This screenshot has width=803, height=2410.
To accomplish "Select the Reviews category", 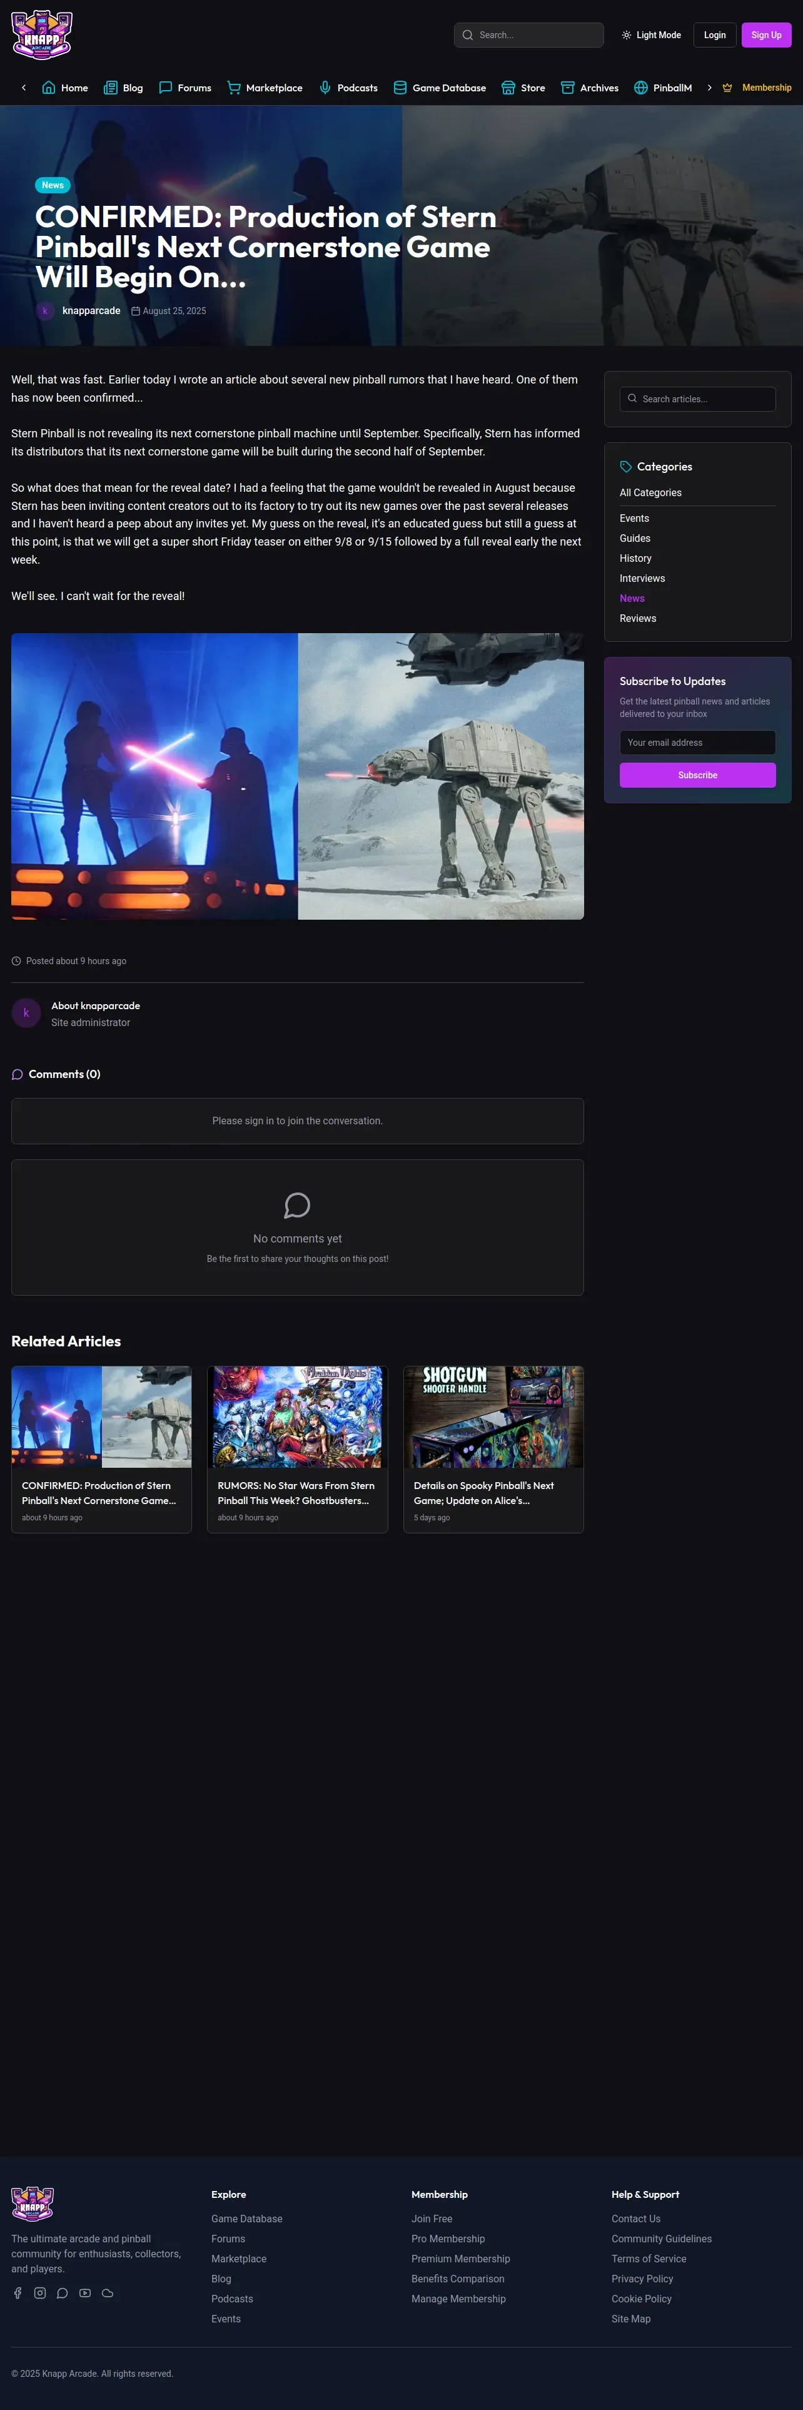I will point(639,618).
